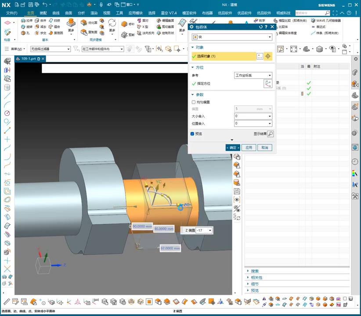361x316 pixels.
Task: Open the 工作坐标系 reference dropdown
Action: tap(253, 75)
